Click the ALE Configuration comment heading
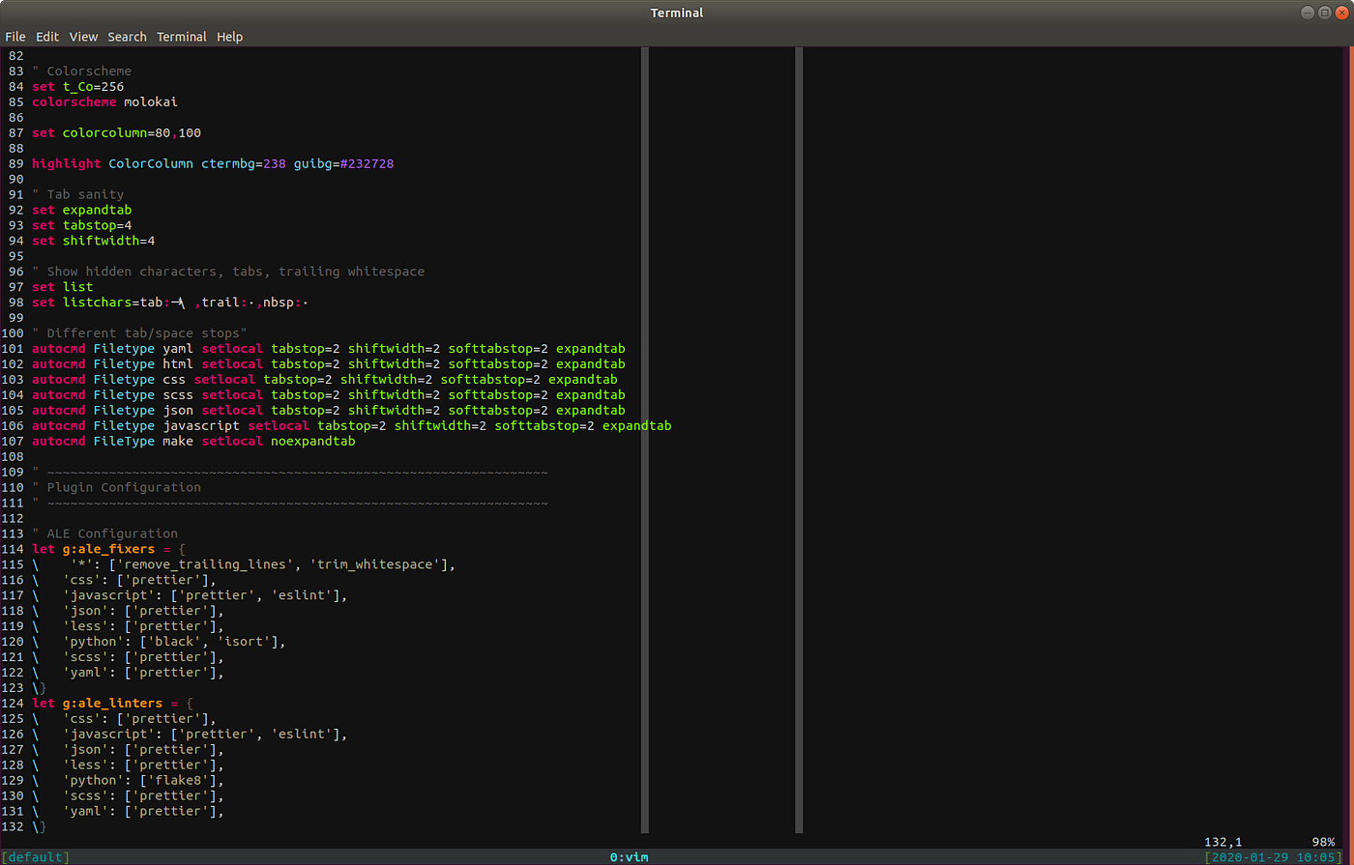1354x865 pixels. coord(106,533)
